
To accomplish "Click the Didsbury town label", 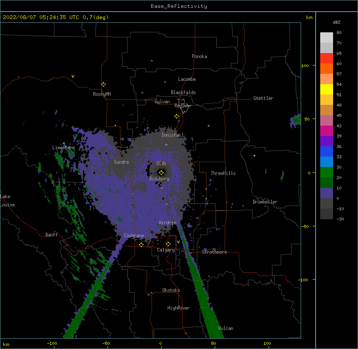I will tap(159, 179).
